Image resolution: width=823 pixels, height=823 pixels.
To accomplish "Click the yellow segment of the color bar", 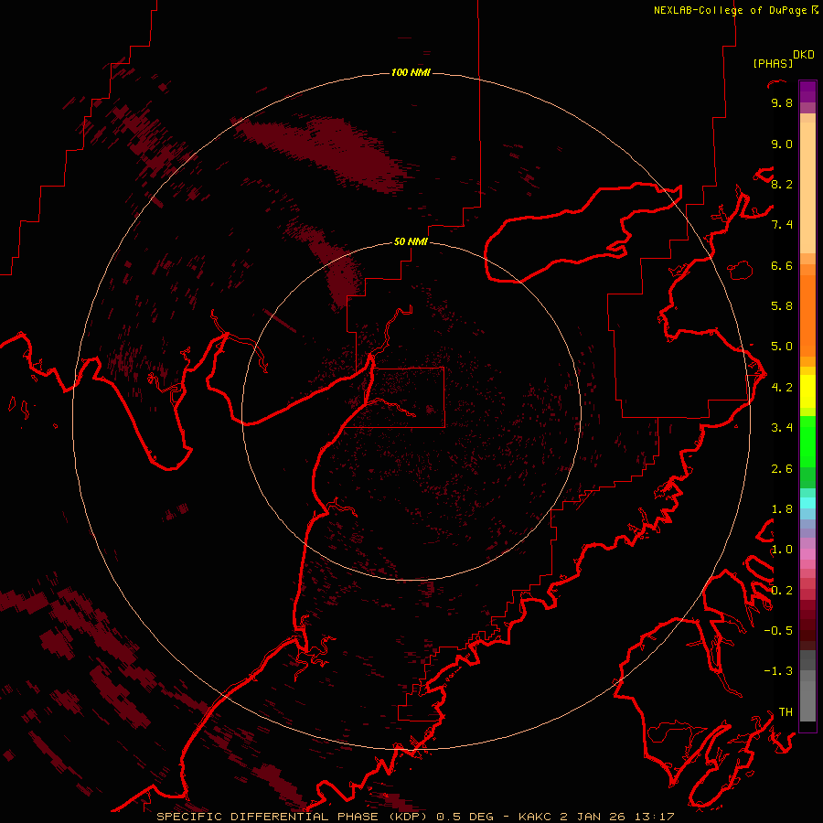I will pyautogui.click(x=807, y=391).
